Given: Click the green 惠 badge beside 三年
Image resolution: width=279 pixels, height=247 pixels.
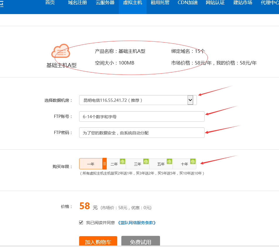Looking at the screenshot, I should [146, 161].
